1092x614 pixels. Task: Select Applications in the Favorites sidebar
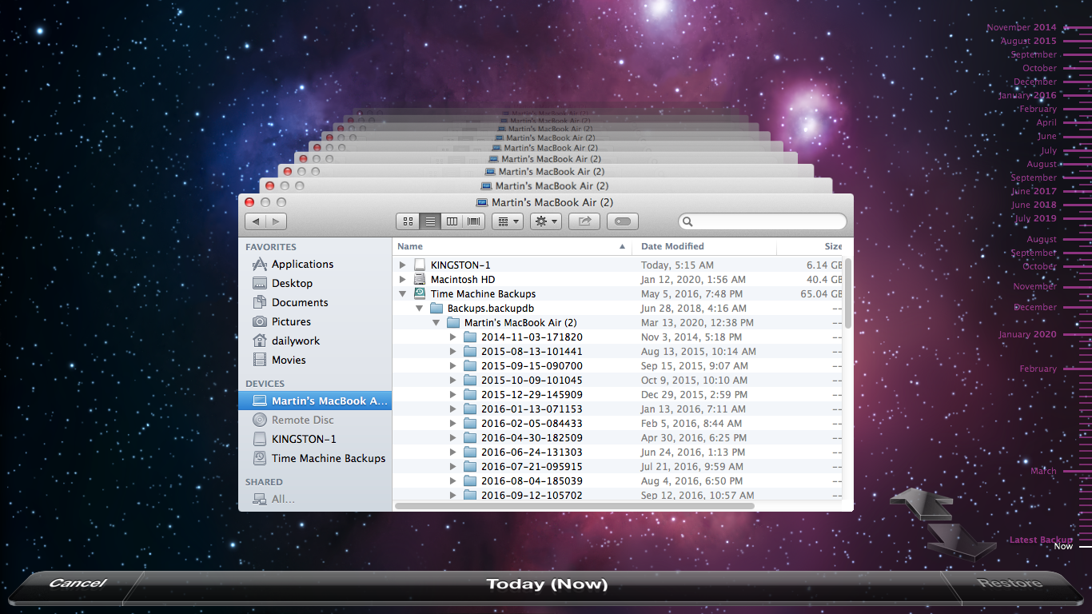(302, 264)
